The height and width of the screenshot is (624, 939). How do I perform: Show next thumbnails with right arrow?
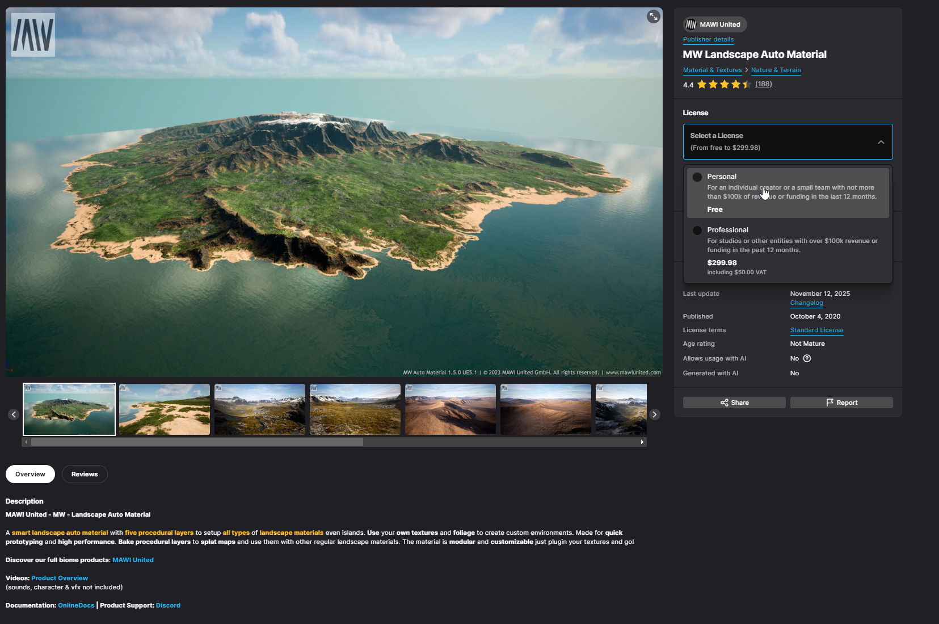coord(654,414)
